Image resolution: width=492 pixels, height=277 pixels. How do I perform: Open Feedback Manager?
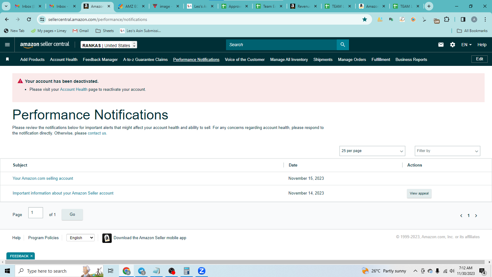tap(100, 59)
